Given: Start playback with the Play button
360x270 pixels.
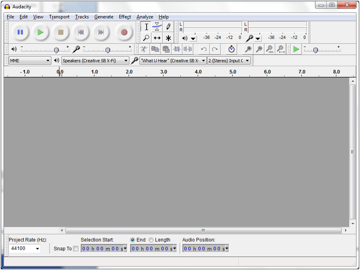Looking at the screenshot, I should coord(40,32).
